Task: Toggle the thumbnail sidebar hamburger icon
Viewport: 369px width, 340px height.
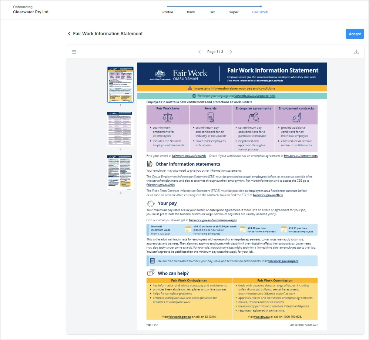Action: tap(74, 52)
